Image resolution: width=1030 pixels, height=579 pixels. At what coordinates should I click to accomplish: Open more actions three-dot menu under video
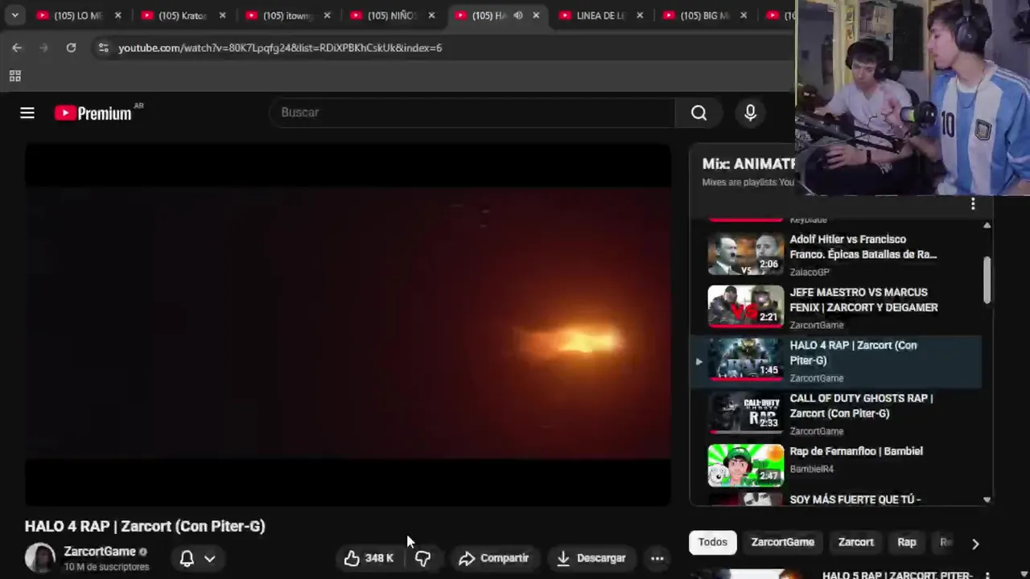pos(657,558)
